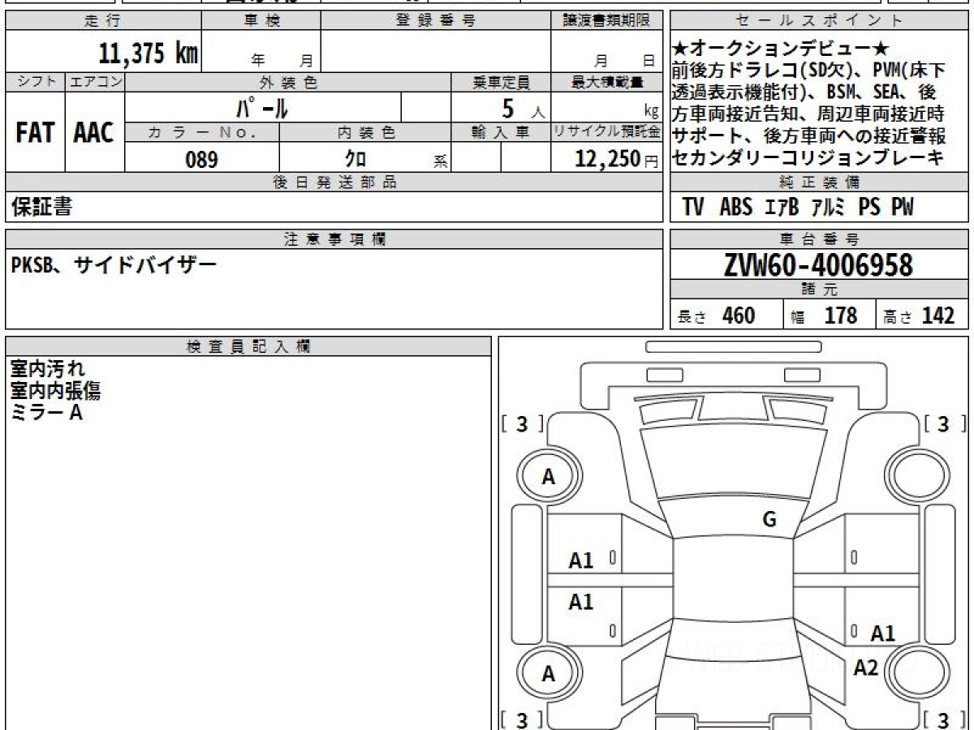Select the カラーNo. header
Screen dimensions: 974x730
(x=202, y=132)
